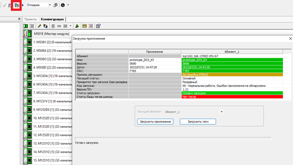Click the save project icon beside the checkmark
293x165 pixels.
click(x=9, y=5)
